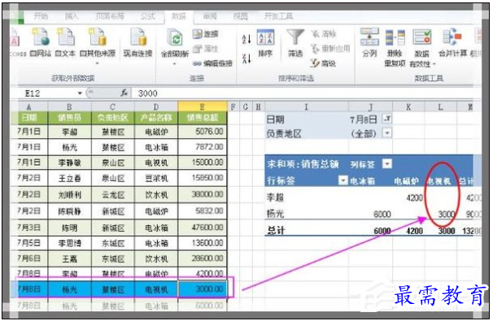Sort ascending with the A-to-Z icon
Image resolution: width=493 pixels, height=321 pixels.
[x=246, y=39]
